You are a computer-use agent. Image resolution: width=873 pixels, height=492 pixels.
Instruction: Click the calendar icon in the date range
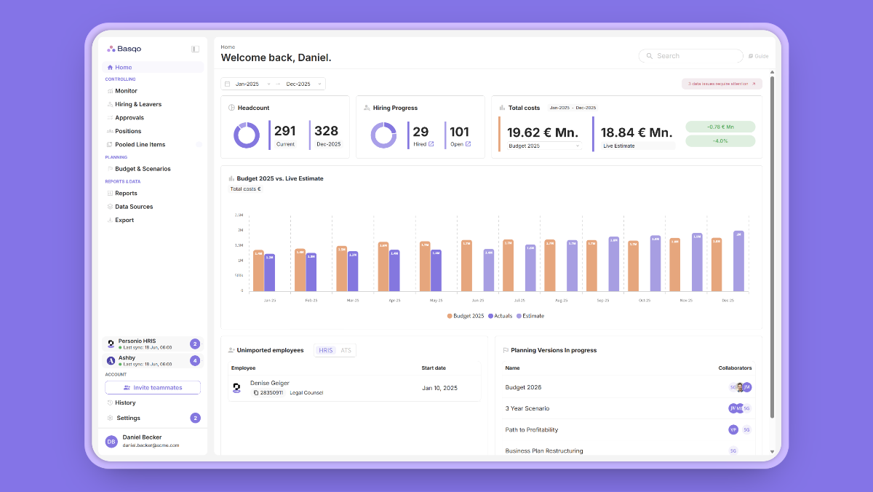click(228, 84)
